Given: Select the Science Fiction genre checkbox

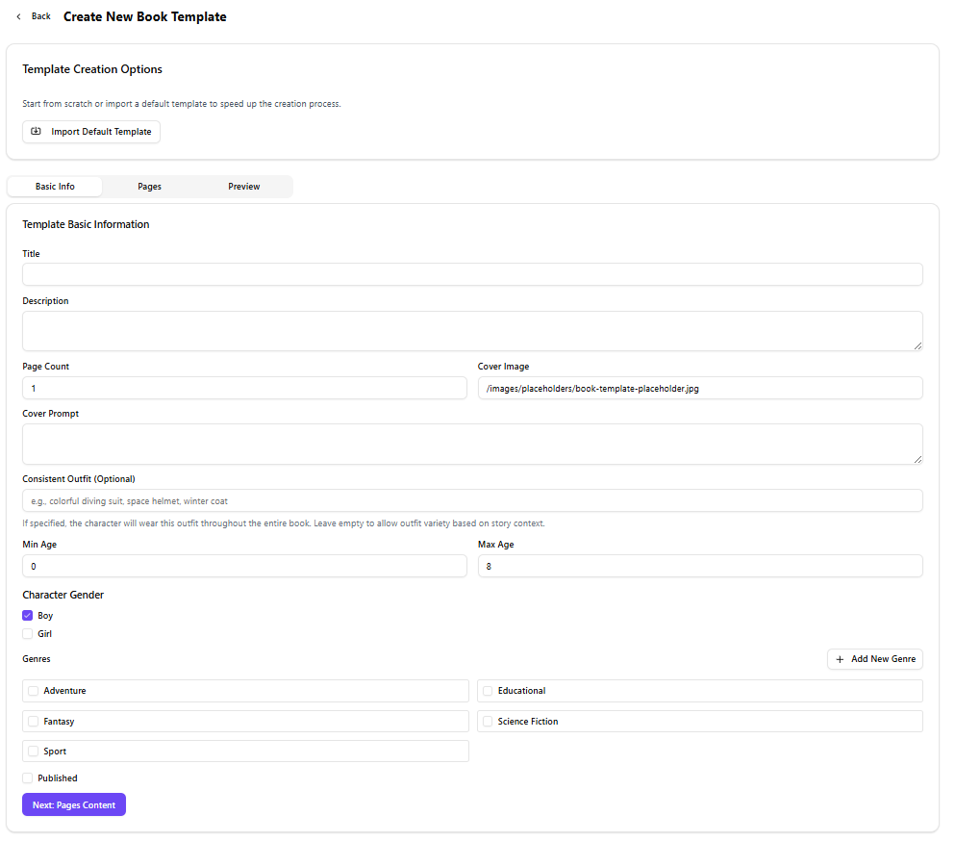Looking at the screenshot, I should pos(488,722).
